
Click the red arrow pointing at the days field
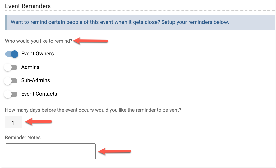coord(39,122)
